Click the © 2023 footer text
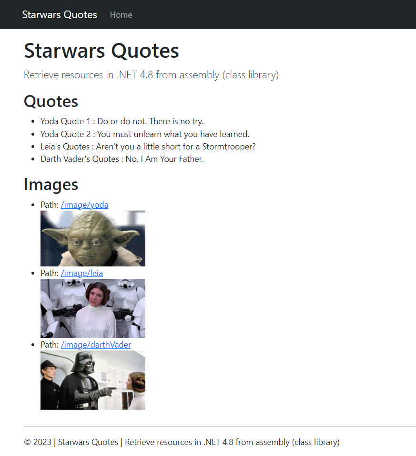This screenshot has height=456, width=416. point(182,442)
